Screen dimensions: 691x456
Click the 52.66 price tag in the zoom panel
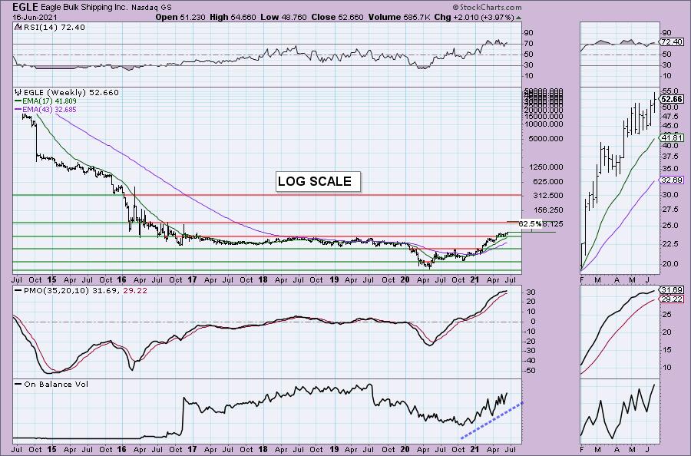click(673, 99)
